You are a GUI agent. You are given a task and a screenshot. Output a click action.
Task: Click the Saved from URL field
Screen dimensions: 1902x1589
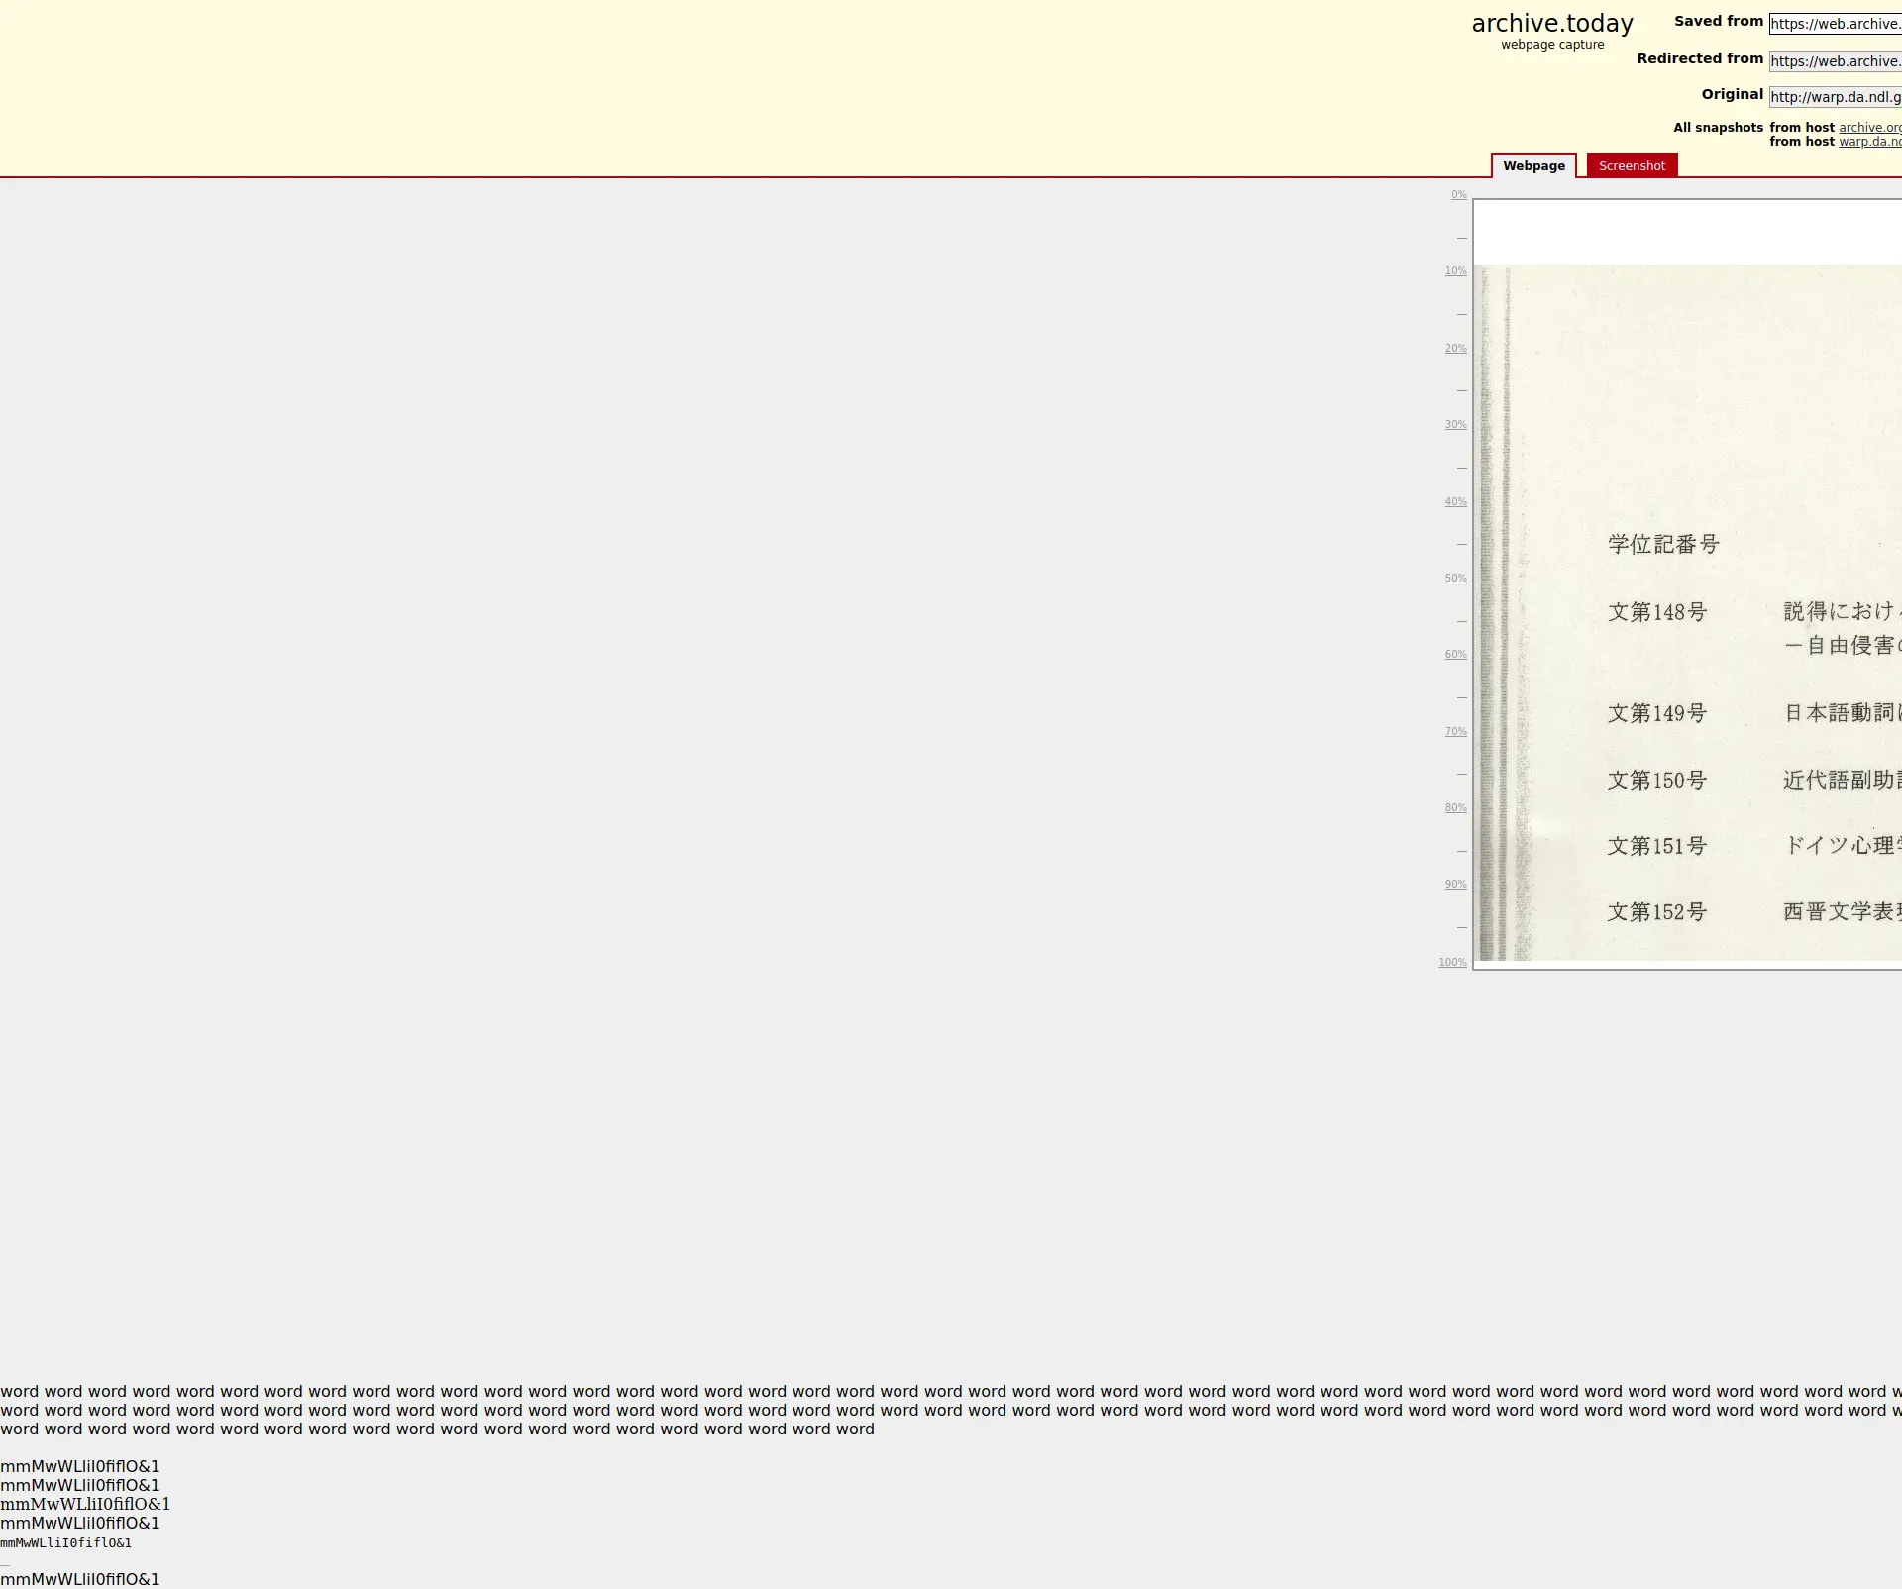pos(1835,24)
